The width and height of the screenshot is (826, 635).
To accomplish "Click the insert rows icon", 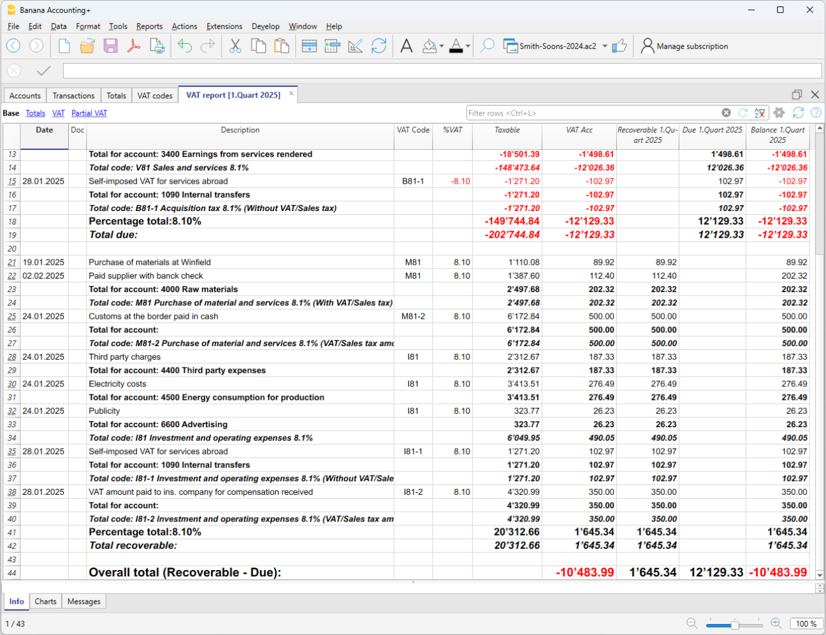I will tap(310, 46).
